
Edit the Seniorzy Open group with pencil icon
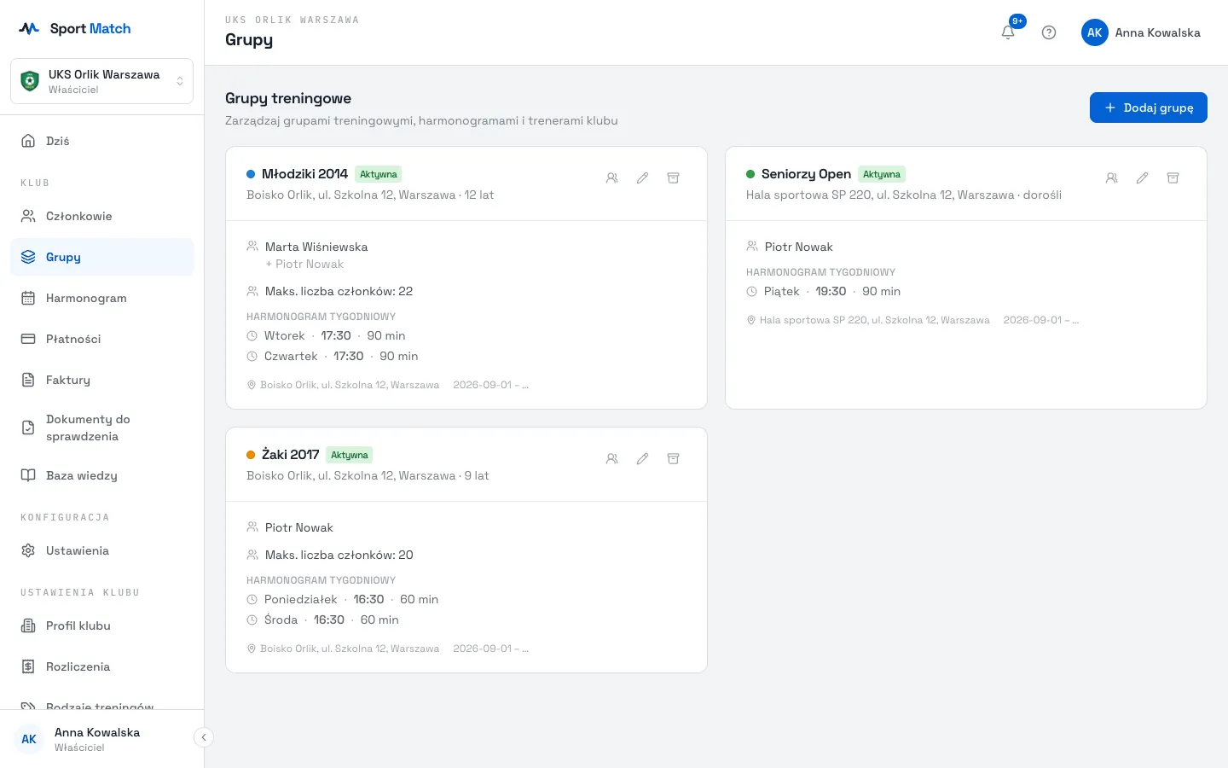[x=1143, y=178]
